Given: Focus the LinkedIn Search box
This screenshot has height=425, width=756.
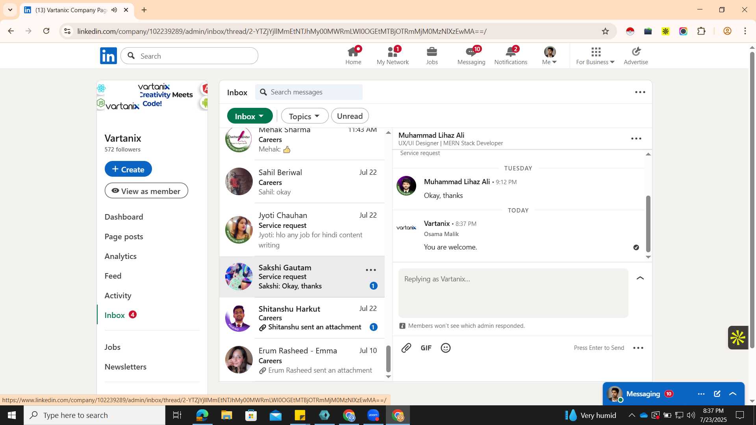Looking at the screenshot, I should click(x=189, y=56).
